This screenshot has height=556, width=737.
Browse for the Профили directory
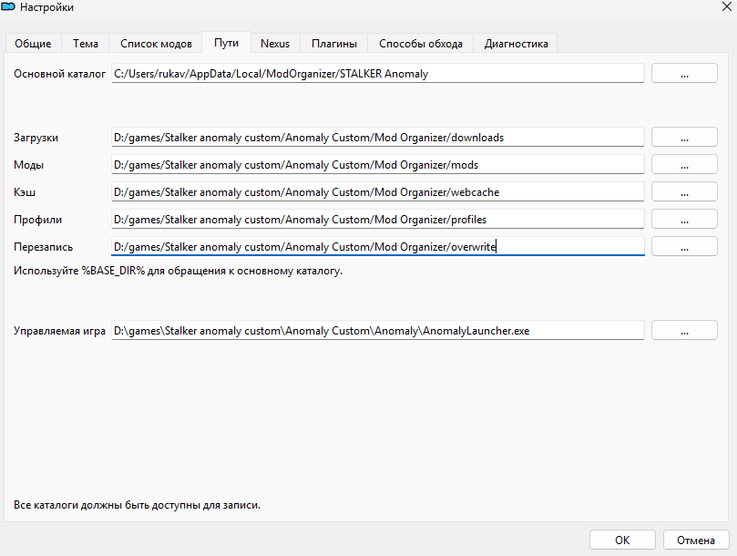[684, 220]
